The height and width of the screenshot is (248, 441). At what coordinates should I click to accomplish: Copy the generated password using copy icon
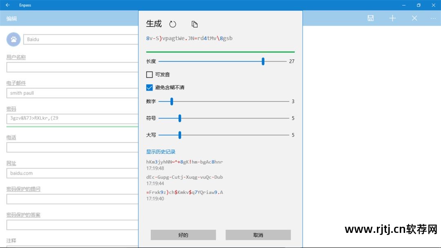click(x=194, y=24)
